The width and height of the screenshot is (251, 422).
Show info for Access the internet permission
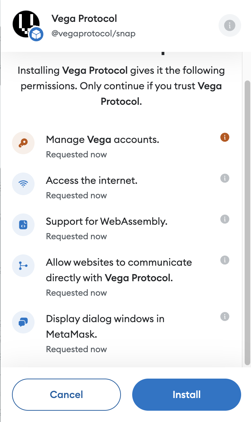pyautogui.click(x=225, y=178)
